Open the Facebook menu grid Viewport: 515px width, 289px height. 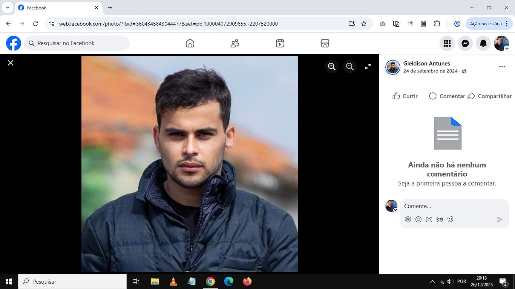point(447,44)
